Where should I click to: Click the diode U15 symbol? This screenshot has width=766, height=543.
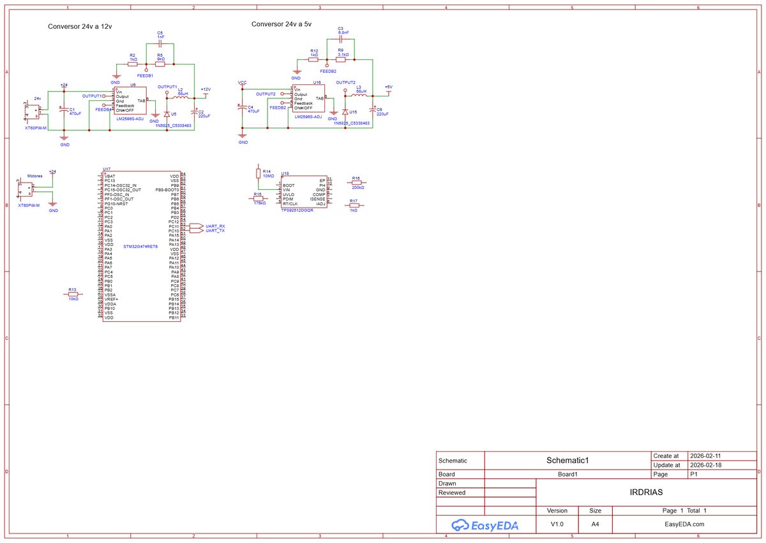(345, 112)
